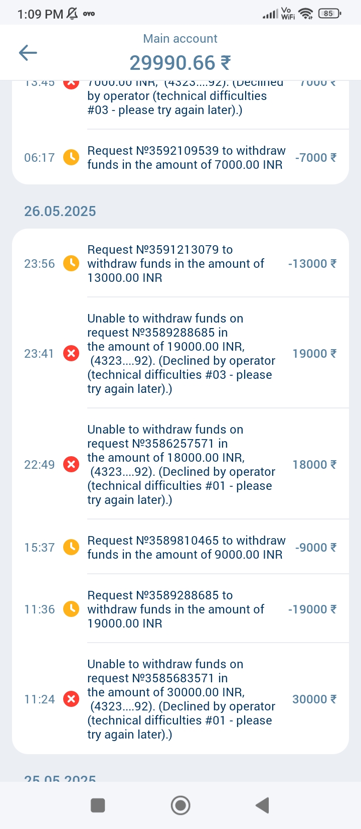Tap red declined icon at 22:49
The width and height of the screenshot is (361, 829).
point(71,465)
